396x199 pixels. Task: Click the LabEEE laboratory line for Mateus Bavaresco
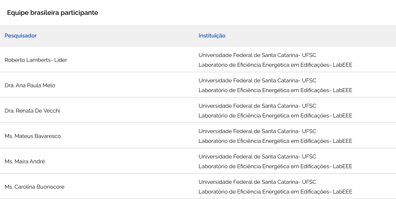click(275, 141)
